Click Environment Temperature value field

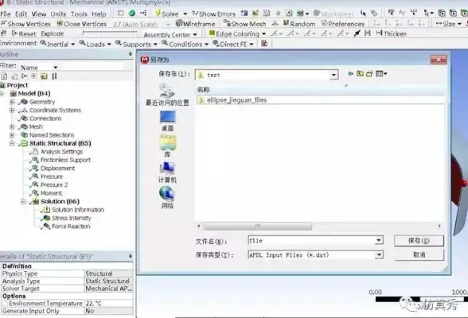[108, 304]
